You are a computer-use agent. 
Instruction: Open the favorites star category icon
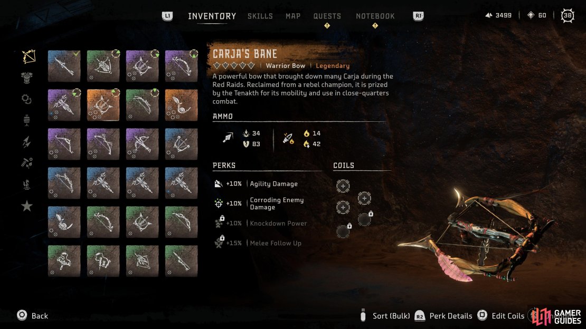pyautogui.click(x=26, y=206)
